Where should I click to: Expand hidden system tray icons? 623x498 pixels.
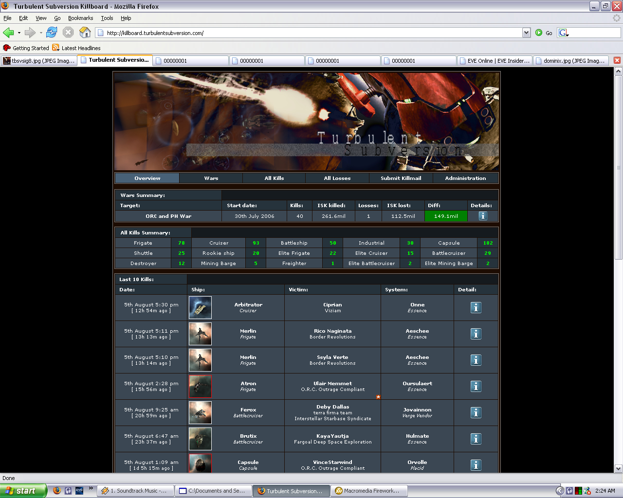(560, 491)
